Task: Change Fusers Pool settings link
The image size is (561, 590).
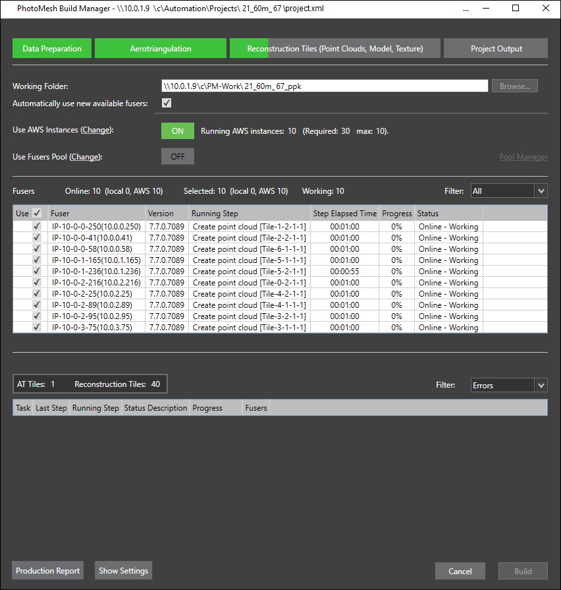Action: coord(86,157)
